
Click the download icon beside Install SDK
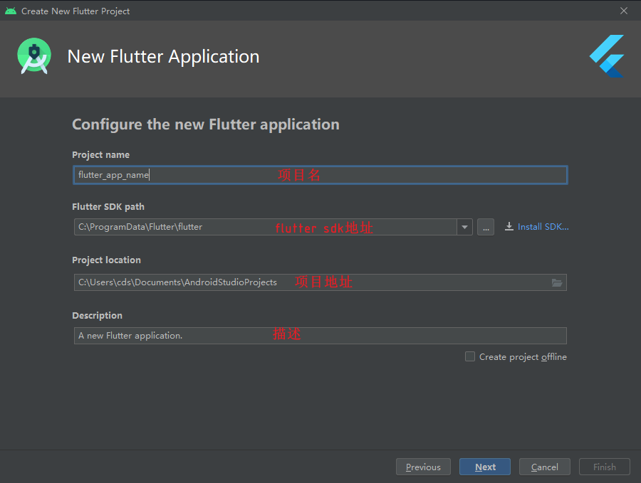click(x=509, y=227)
